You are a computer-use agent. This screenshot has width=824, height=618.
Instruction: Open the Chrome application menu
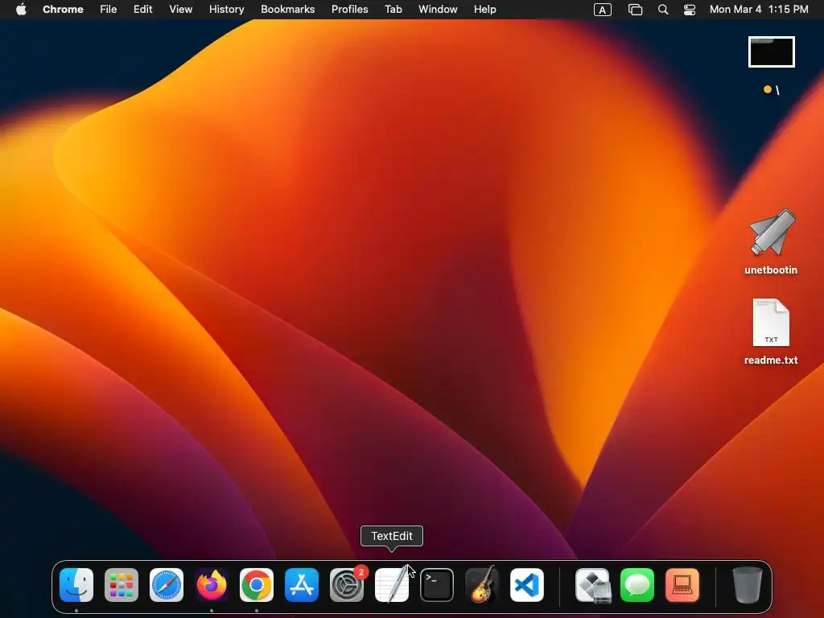(63, 9)
